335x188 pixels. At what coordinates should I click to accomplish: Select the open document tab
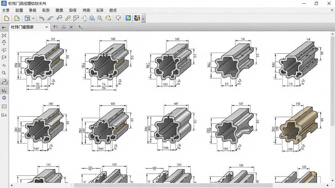tap(29, 27)
